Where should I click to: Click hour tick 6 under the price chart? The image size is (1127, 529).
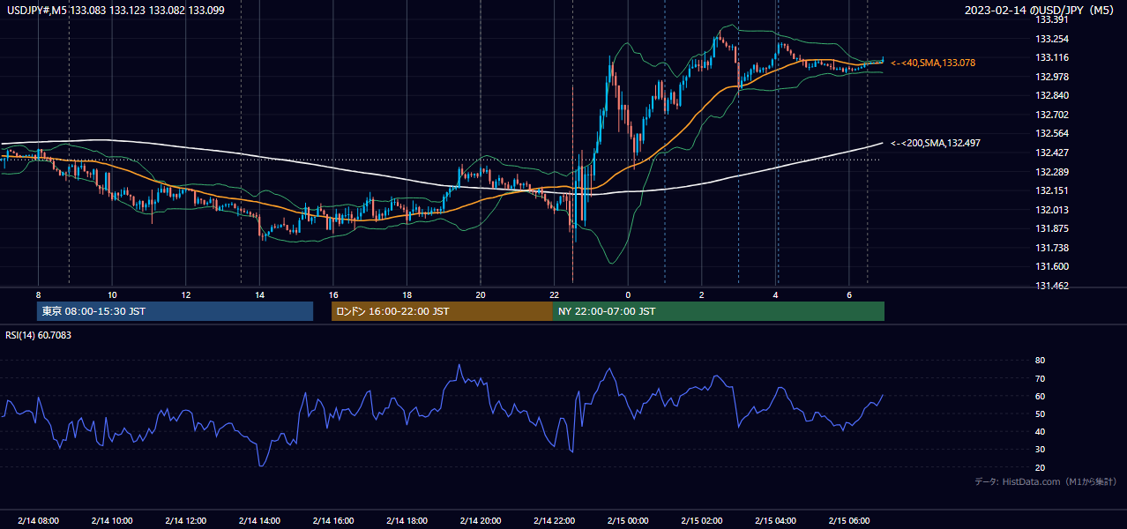(x=849, y=294)
